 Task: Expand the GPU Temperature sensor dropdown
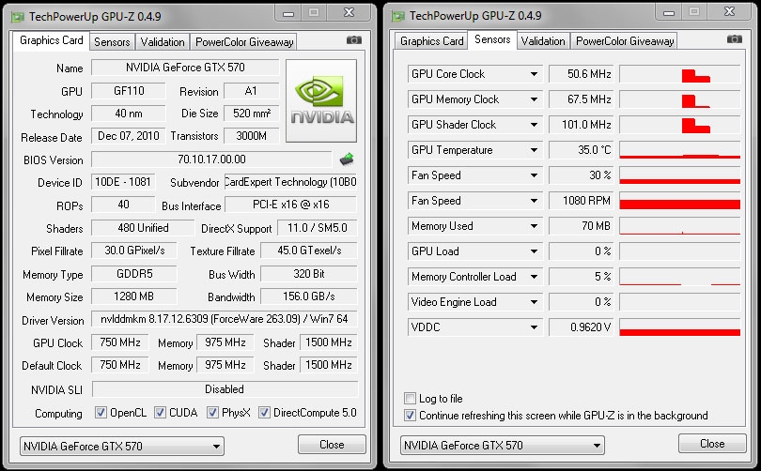tap(534, 150)
